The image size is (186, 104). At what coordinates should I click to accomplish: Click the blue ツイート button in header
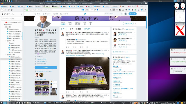click(133, 14)
